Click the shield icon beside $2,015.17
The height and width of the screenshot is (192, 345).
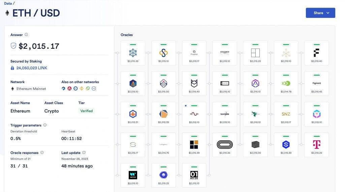[x=13, y=46]
